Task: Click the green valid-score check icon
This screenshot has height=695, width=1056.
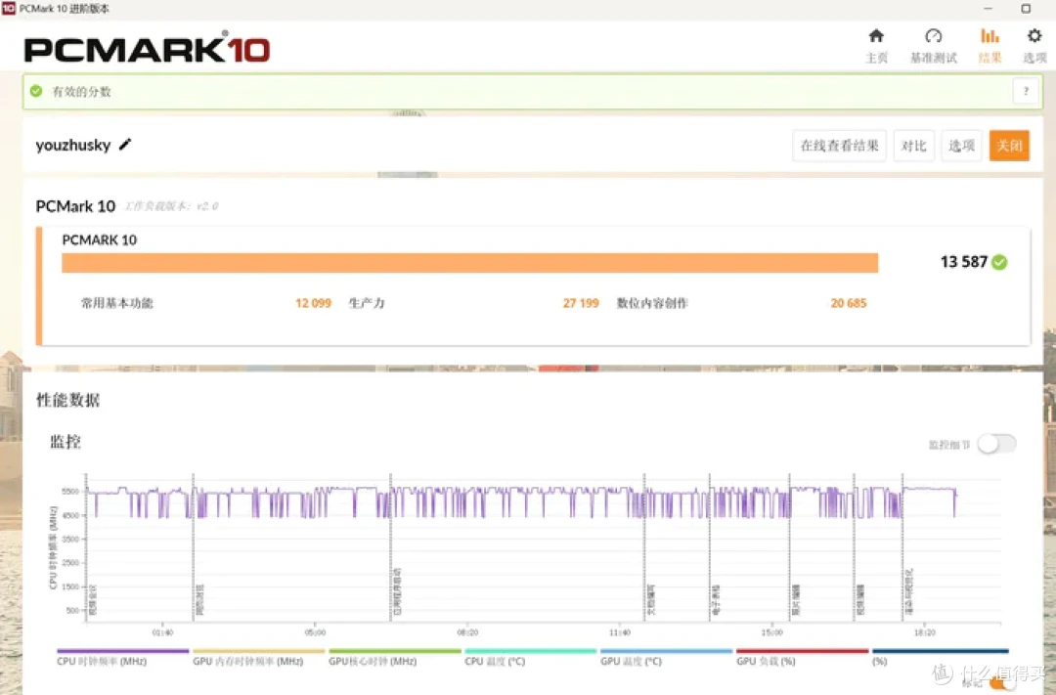Action: tap(36, 91)
